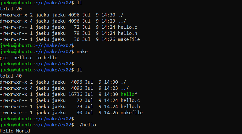Click the "Hello World" program output
The height and width of the screenshot is (134, 242).
click(x=15, y=131)
